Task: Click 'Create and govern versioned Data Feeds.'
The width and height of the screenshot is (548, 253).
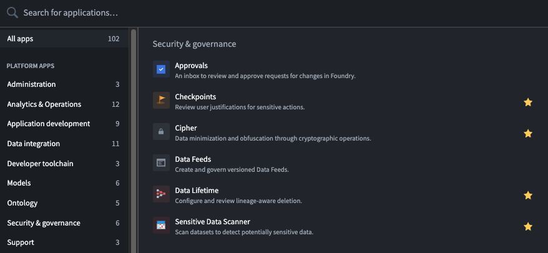Action: click(232, 170)
